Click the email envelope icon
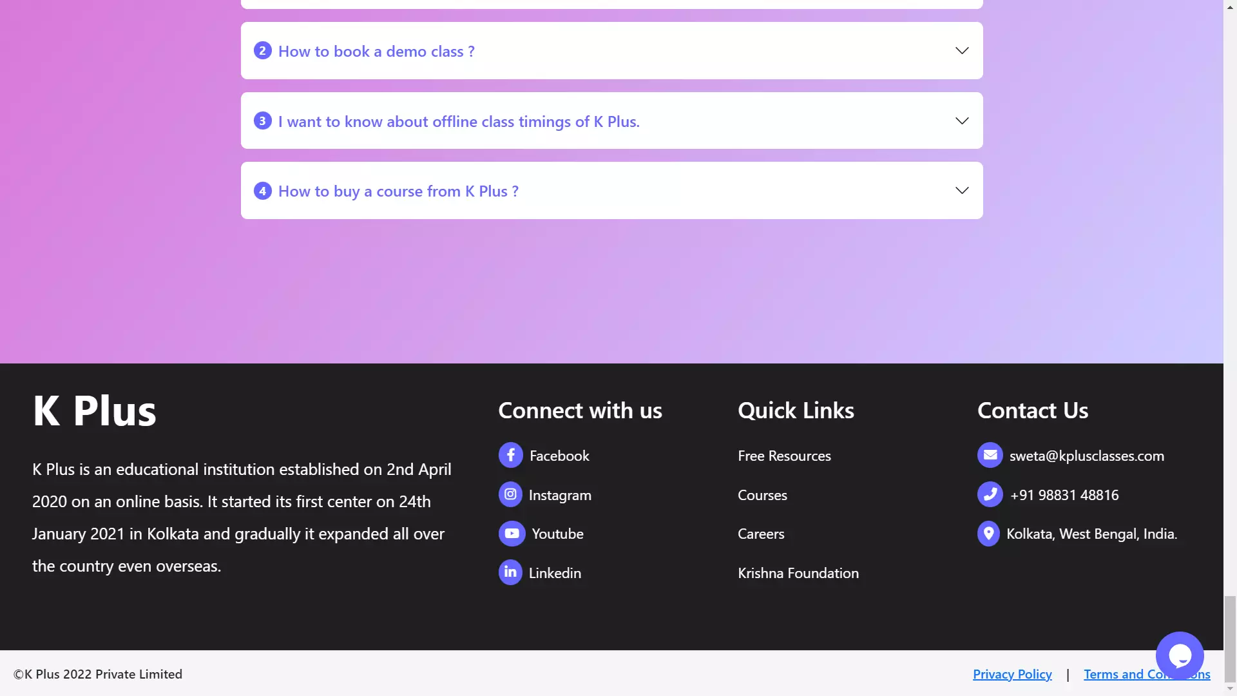 (x=990, y=455)
